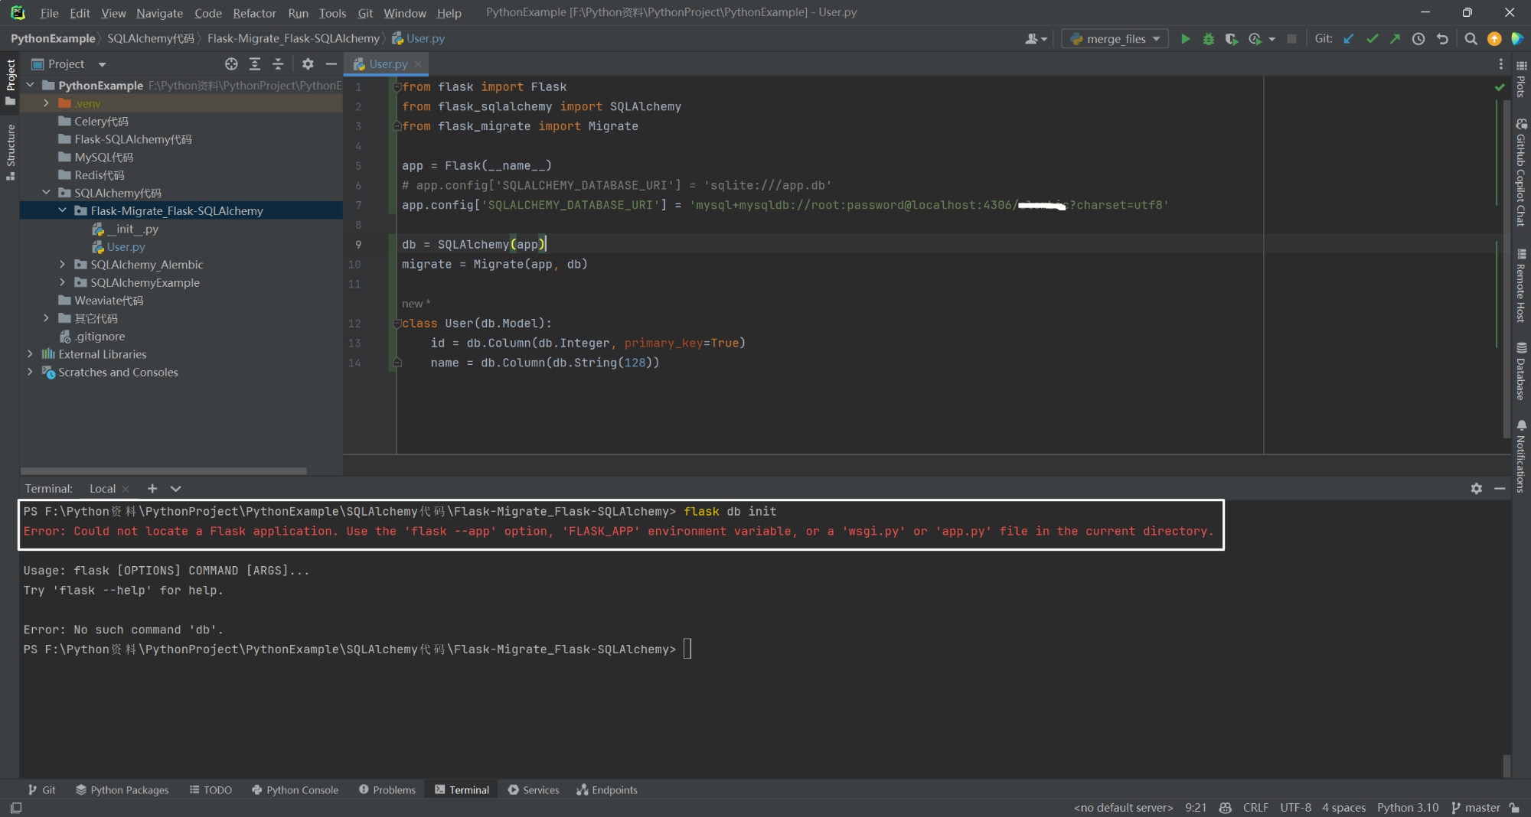Start a new terminal session with the plus
Image resolution: width=1531 pixels, height=817 pixels.
[x=152, y=488]
